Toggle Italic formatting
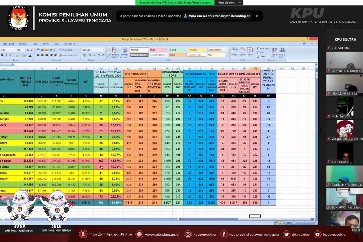363x242 pixels. tap(6, 55)
